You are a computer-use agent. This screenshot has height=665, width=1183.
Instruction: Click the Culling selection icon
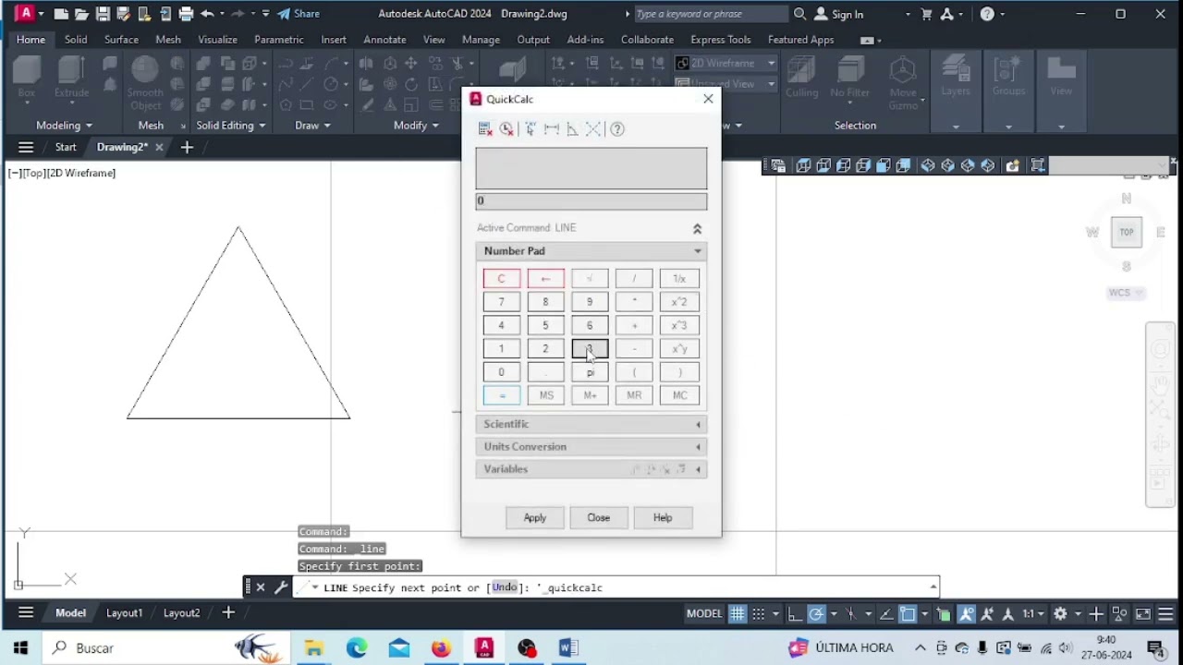pyautogui.click(x=801, y=78)
